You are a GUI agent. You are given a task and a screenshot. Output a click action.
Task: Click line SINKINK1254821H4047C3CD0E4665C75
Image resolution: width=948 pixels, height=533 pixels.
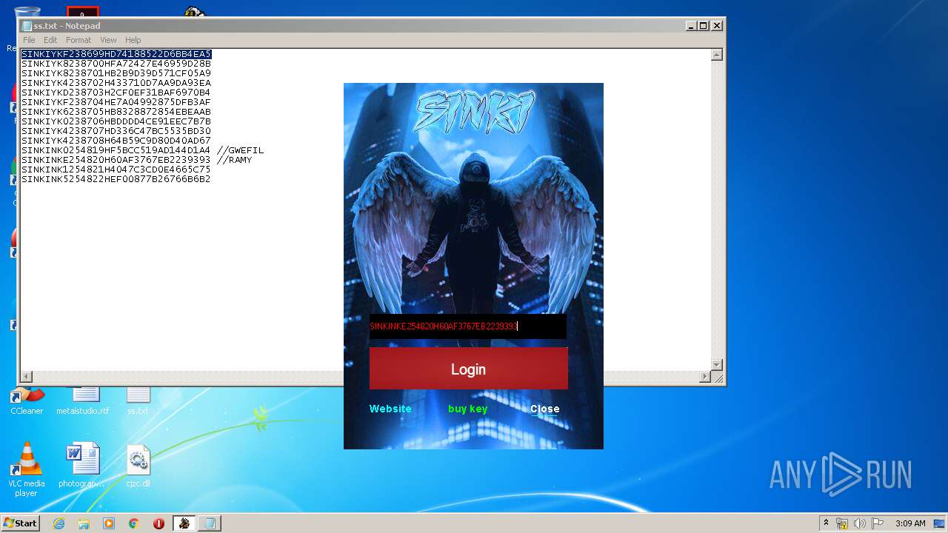coord(116,170)
